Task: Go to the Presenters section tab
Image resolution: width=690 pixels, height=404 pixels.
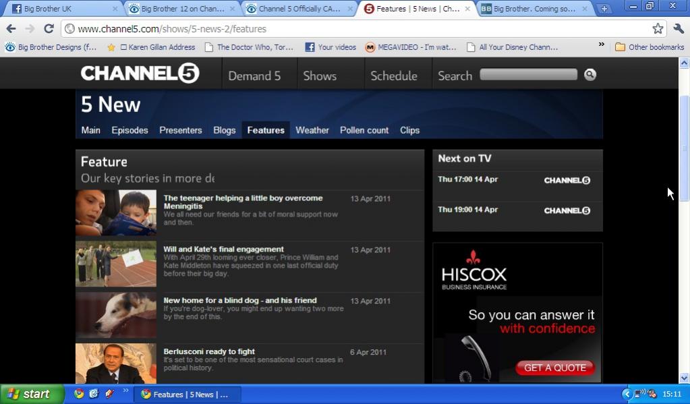Action: 180,130
